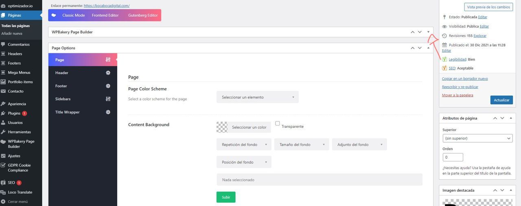The image size is (521, 206).
Task: Open the bocabocadigital.com permalink
Action: tap(107, 6)
